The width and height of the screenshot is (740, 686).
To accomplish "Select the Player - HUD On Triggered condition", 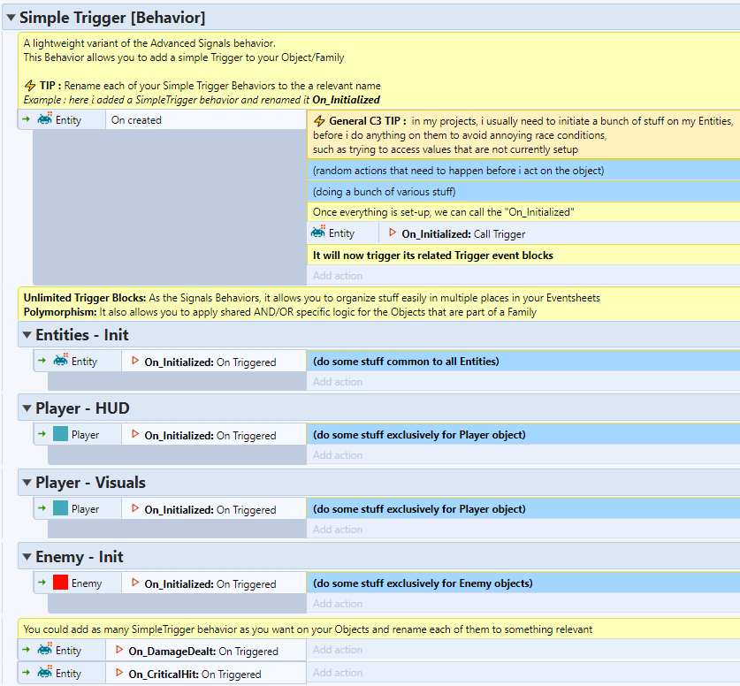I will click(x=214, y=435).
